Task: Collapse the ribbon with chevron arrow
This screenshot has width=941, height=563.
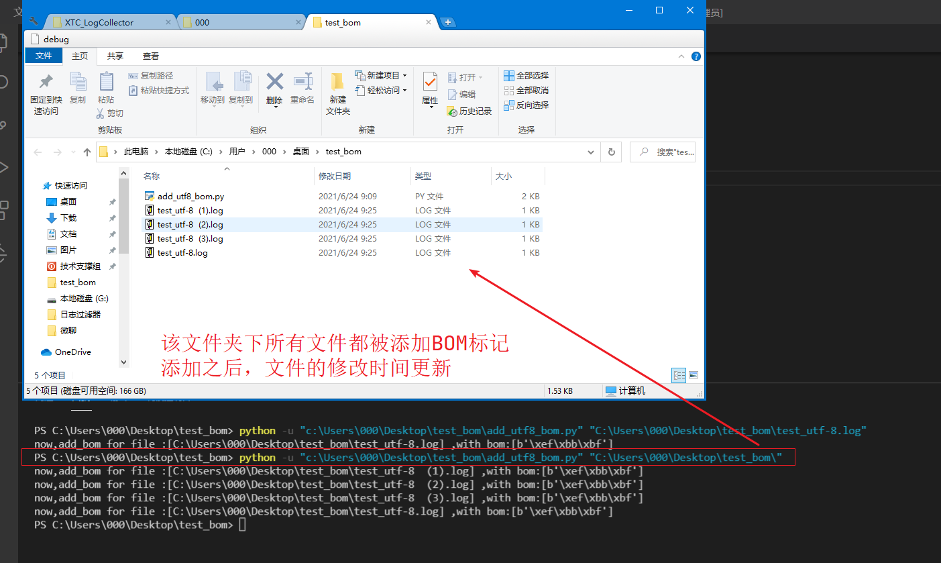Action: [681, 56]
